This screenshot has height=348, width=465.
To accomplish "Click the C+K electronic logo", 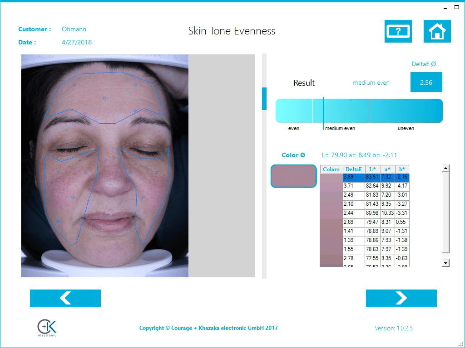I will 47,328.
